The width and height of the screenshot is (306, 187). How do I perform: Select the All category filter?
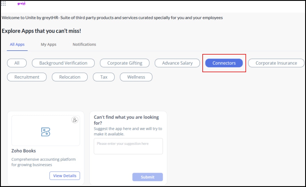17,63
